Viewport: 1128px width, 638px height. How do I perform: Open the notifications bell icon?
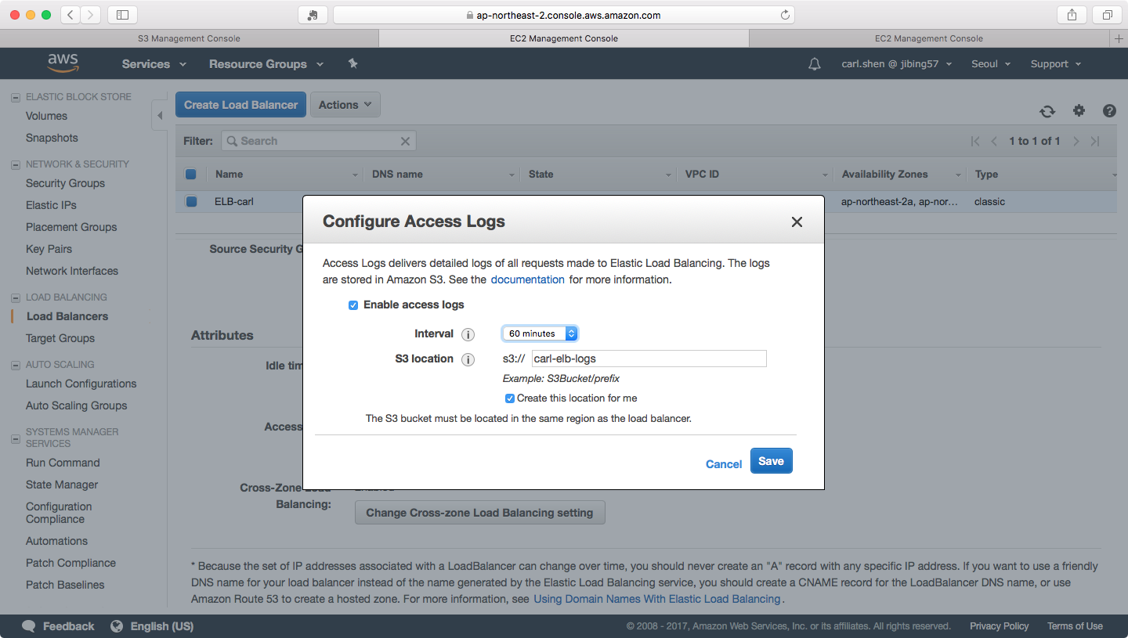[814, 64]
